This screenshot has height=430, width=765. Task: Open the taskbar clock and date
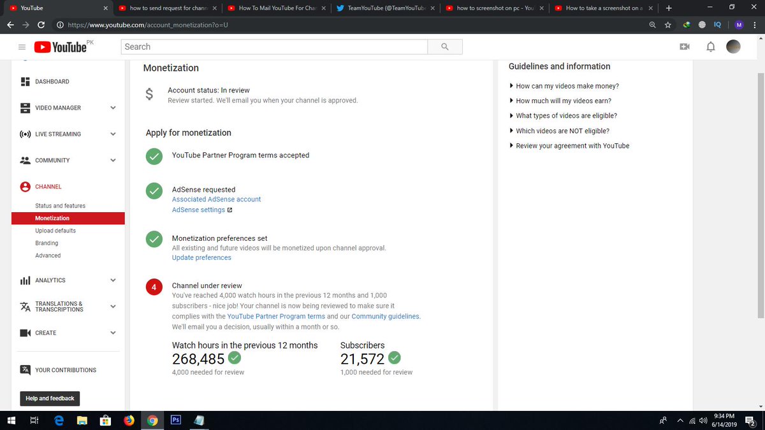coord(725,420)
